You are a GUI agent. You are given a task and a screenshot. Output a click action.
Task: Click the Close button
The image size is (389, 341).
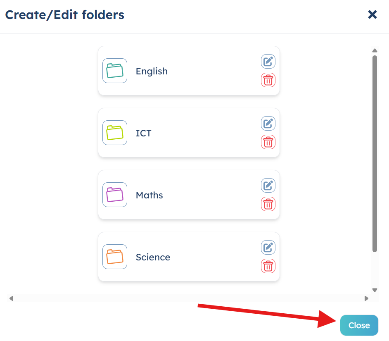coord(359,325)
